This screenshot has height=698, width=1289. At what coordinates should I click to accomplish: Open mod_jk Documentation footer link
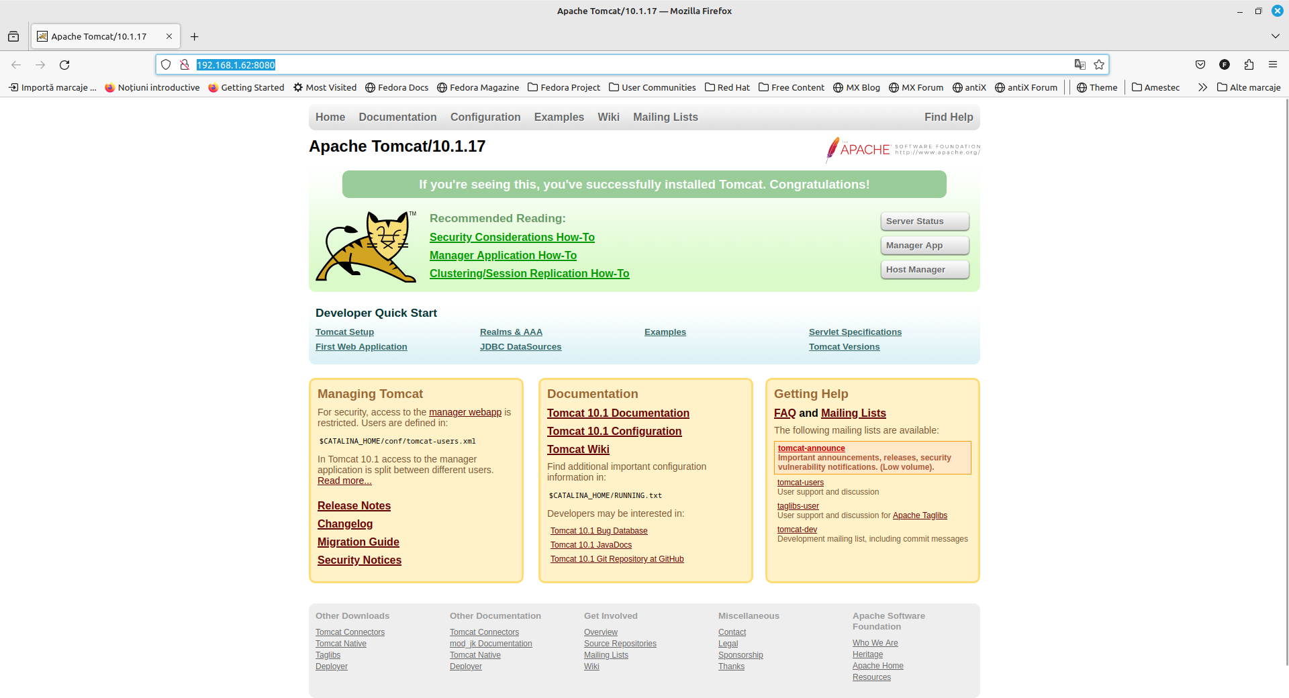click(x=491, y=644)
